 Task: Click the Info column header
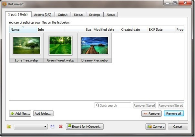pos(51,29)
